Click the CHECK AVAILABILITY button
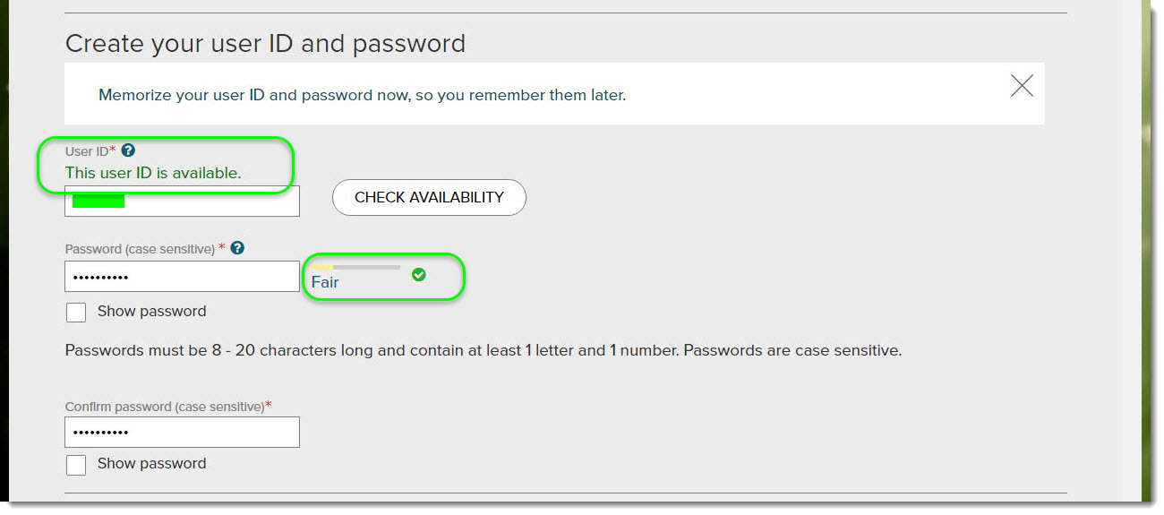Image resolution: width=1164 pixels, height=515 pixels. (429, 198)
